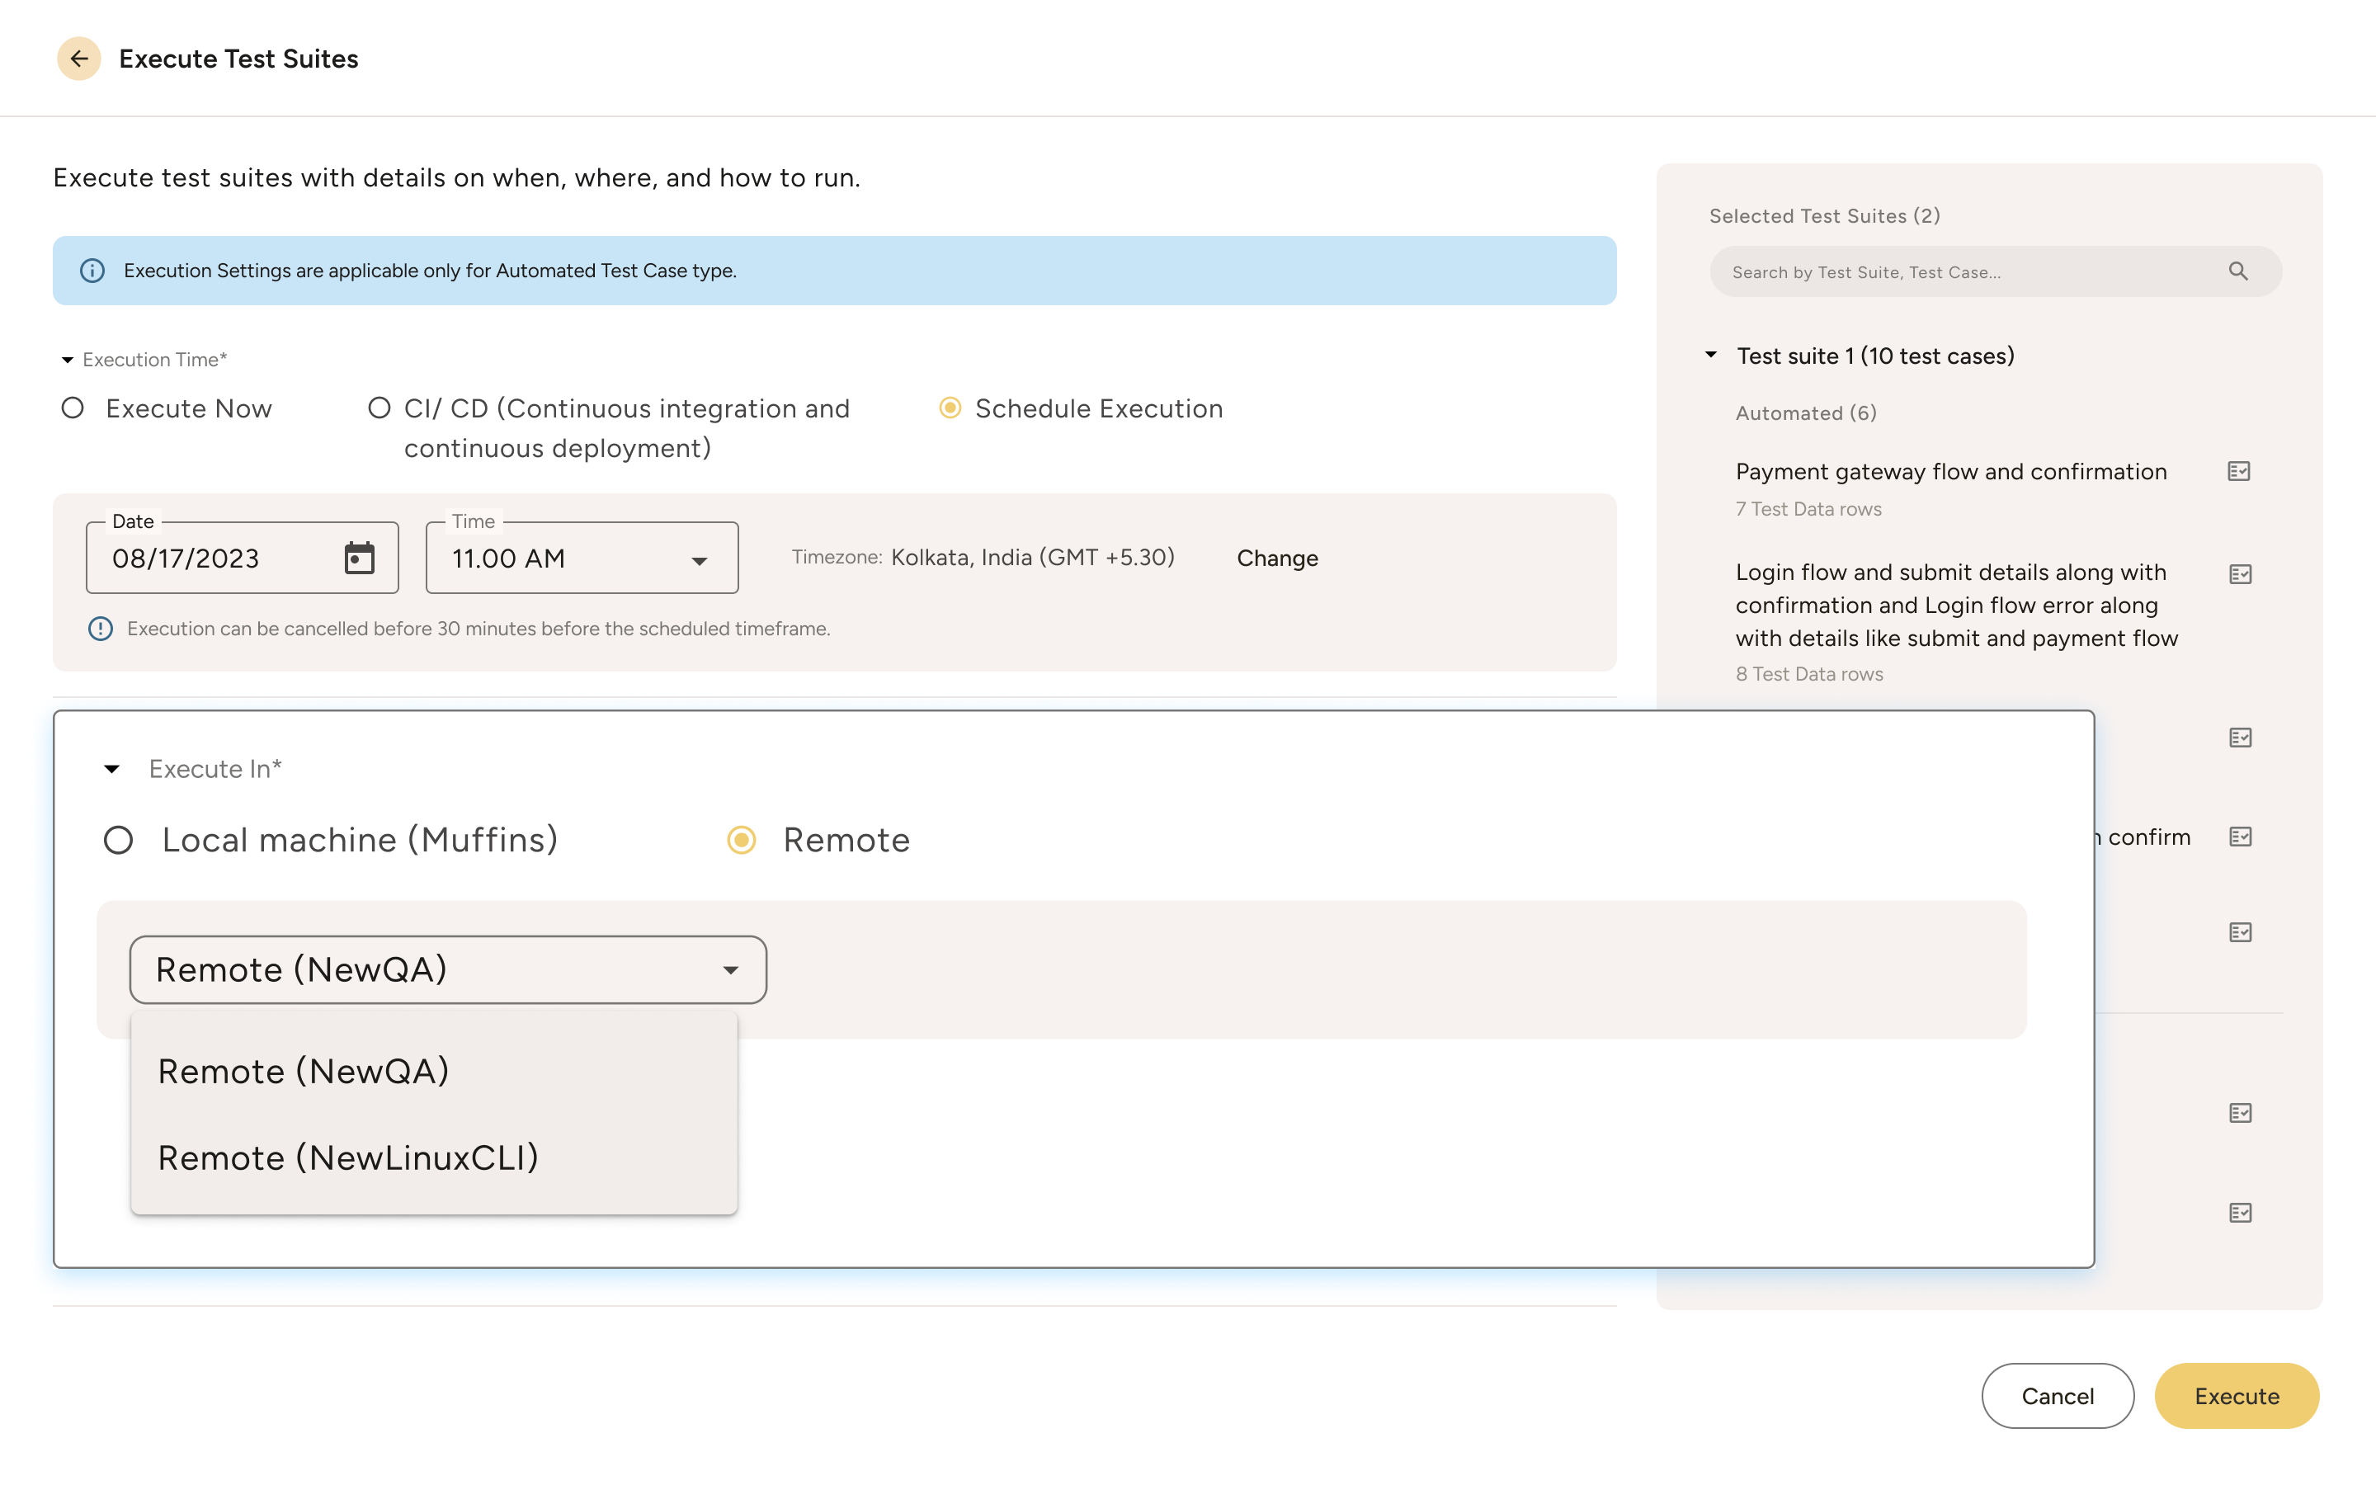Select Remote (NewLinuxCLI) from the dropdown list
The image size is (2376, 1485).
(348, 1157)
